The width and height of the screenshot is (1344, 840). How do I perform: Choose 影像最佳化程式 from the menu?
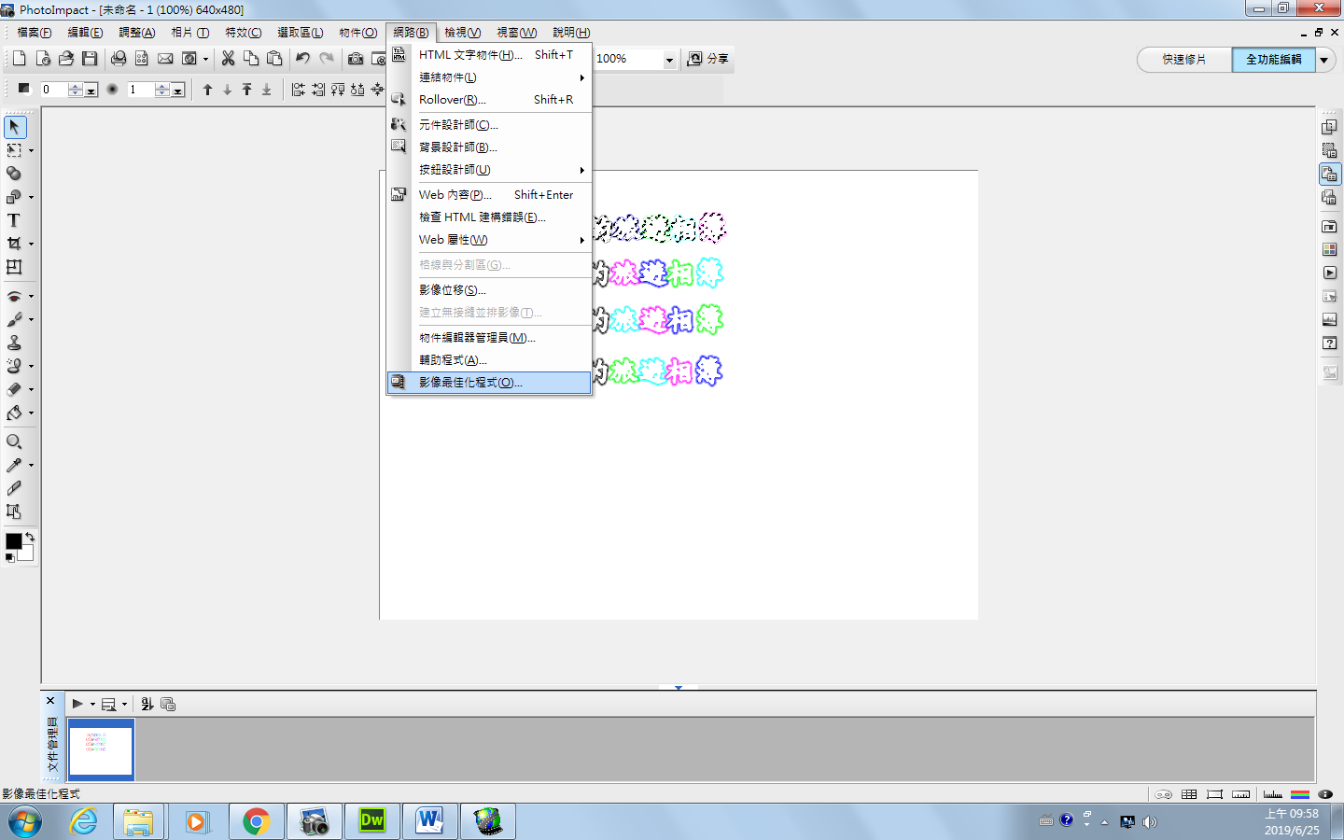point(470,383)
